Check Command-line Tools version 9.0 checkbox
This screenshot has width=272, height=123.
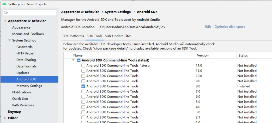[83, 81]
